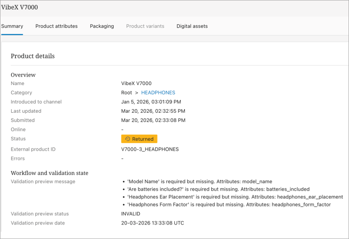Viewport: 349px width, 239px height.
Task: Open the Digital assets tab
Action: coord(192,26)
